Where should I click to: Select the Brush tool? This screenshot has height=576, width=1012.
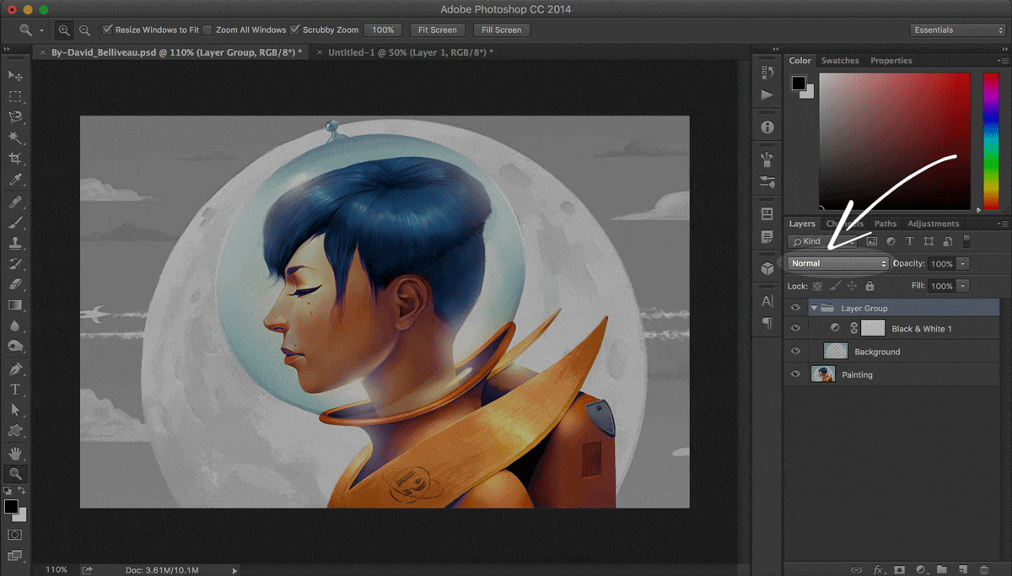15,223
